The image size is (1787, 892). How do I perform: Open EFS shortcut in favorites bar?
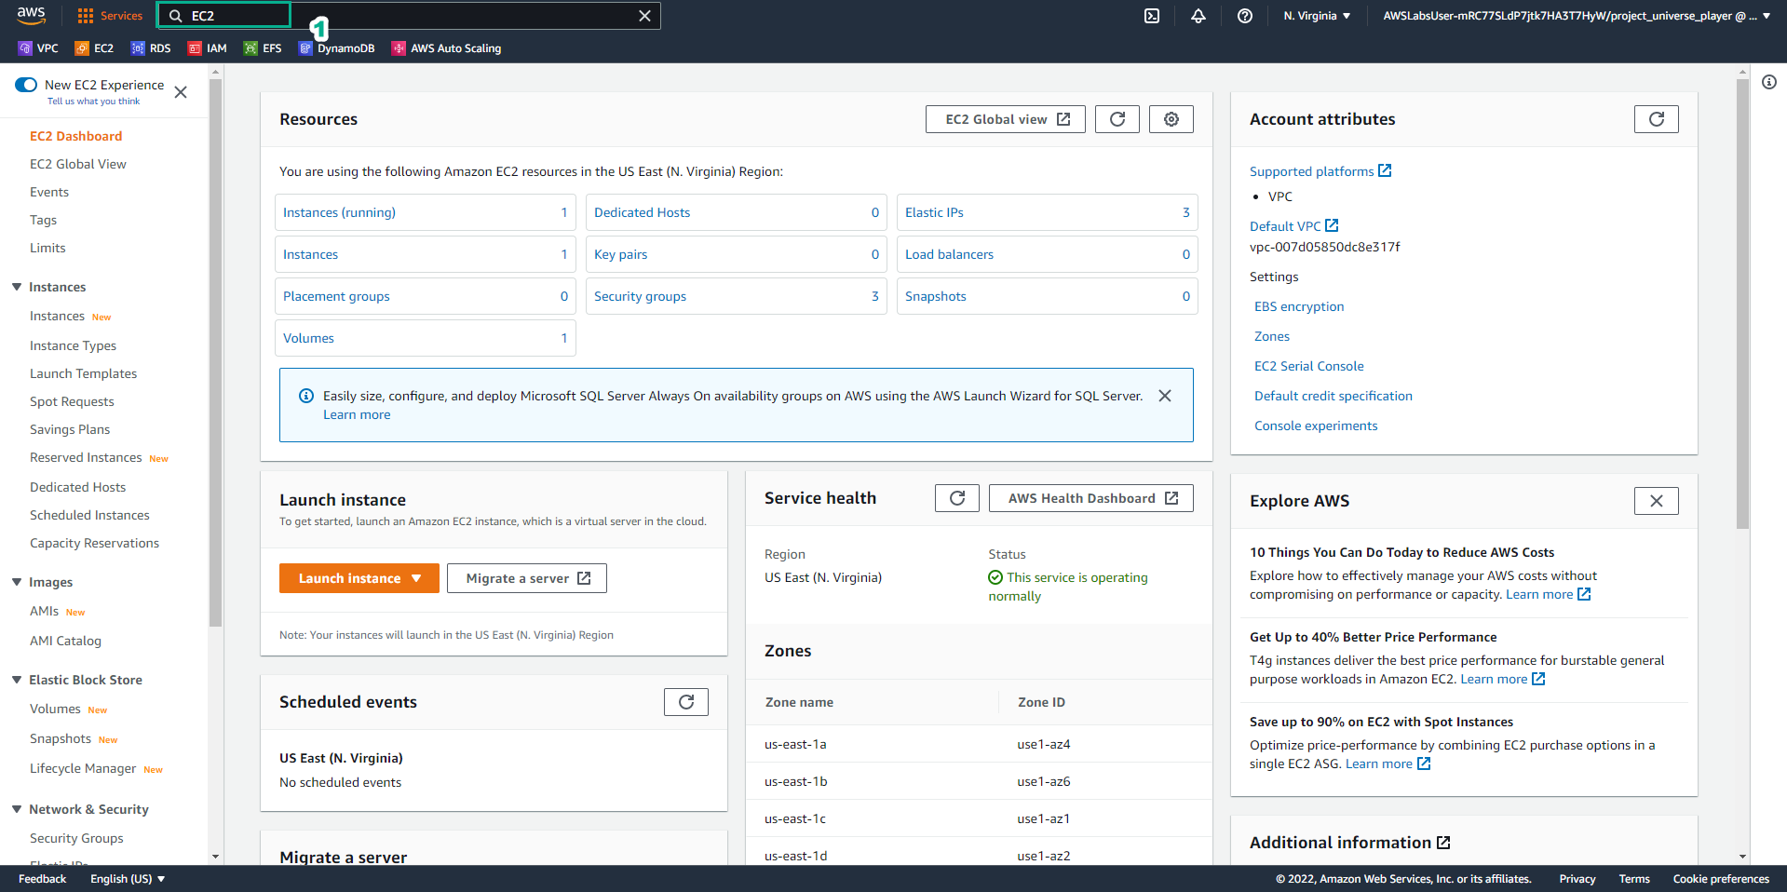coord(263,48)
